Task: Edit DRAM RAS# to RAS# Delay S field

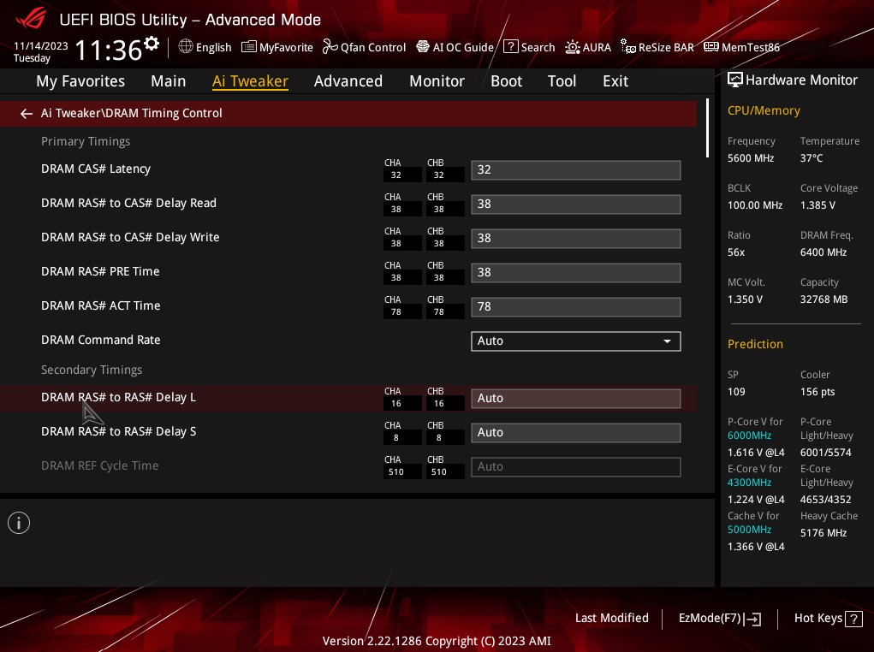Action: pyautogui.click(x=576, y=432)
